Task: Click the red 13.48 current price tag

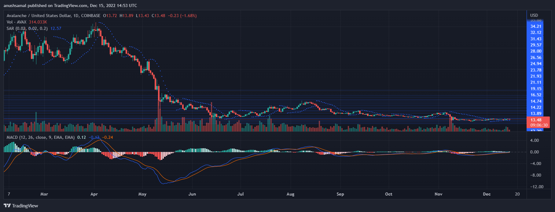Action: click(x=536, y=120)
